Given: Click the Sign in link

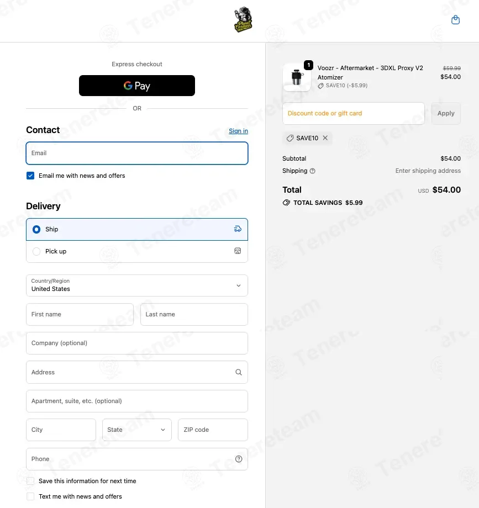Looking at the screenshot, I should click(x=238, y=131).
